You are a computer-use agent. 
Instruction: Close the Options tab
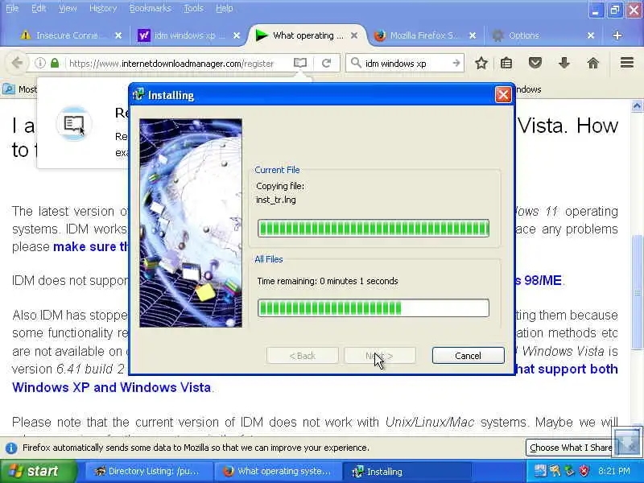591,35
